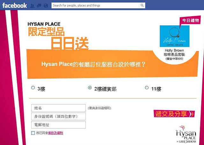Click the 遞交及分享 submit button
This screenshot has height=145, width=204.
174,114
